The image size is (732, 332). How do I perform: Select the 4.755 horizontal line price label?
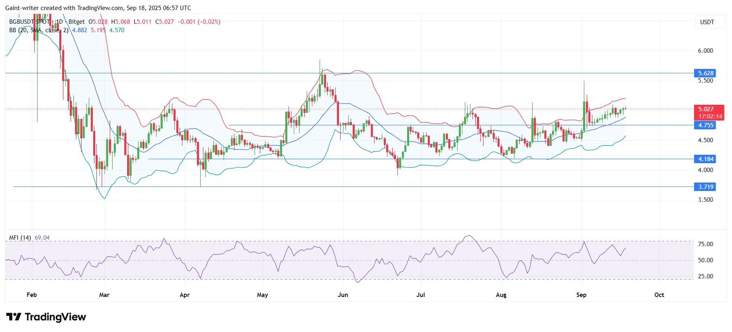tap(706, 125)
